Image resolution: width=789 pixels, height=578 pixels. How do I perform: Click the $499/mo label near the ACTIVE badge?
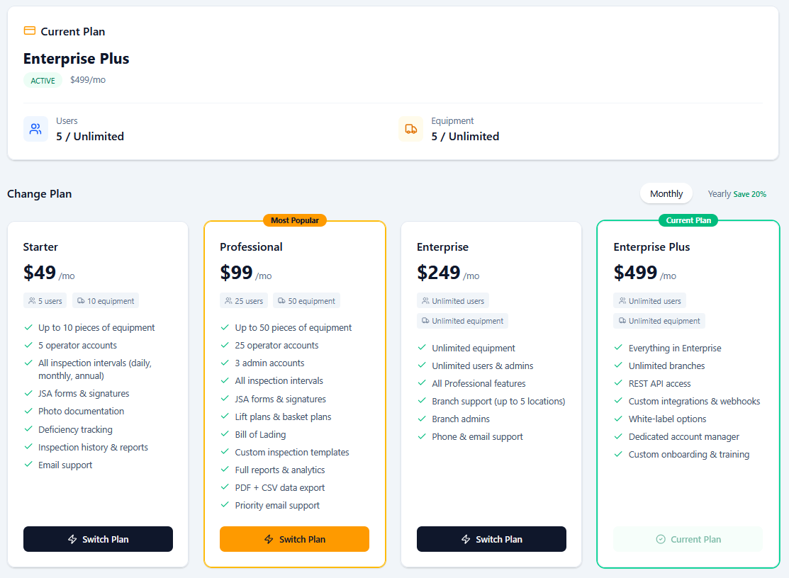pyautogui.click(x=88, y=79)
